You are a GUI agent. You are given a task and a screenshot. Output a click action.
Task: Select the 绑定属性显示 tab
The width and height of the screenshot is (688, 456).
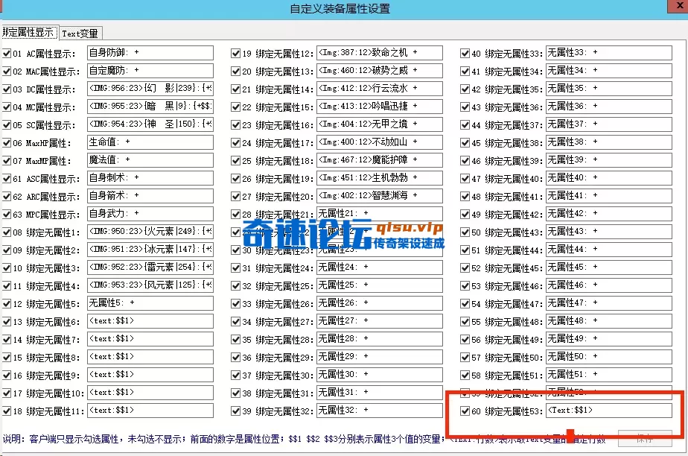[28, 34]
